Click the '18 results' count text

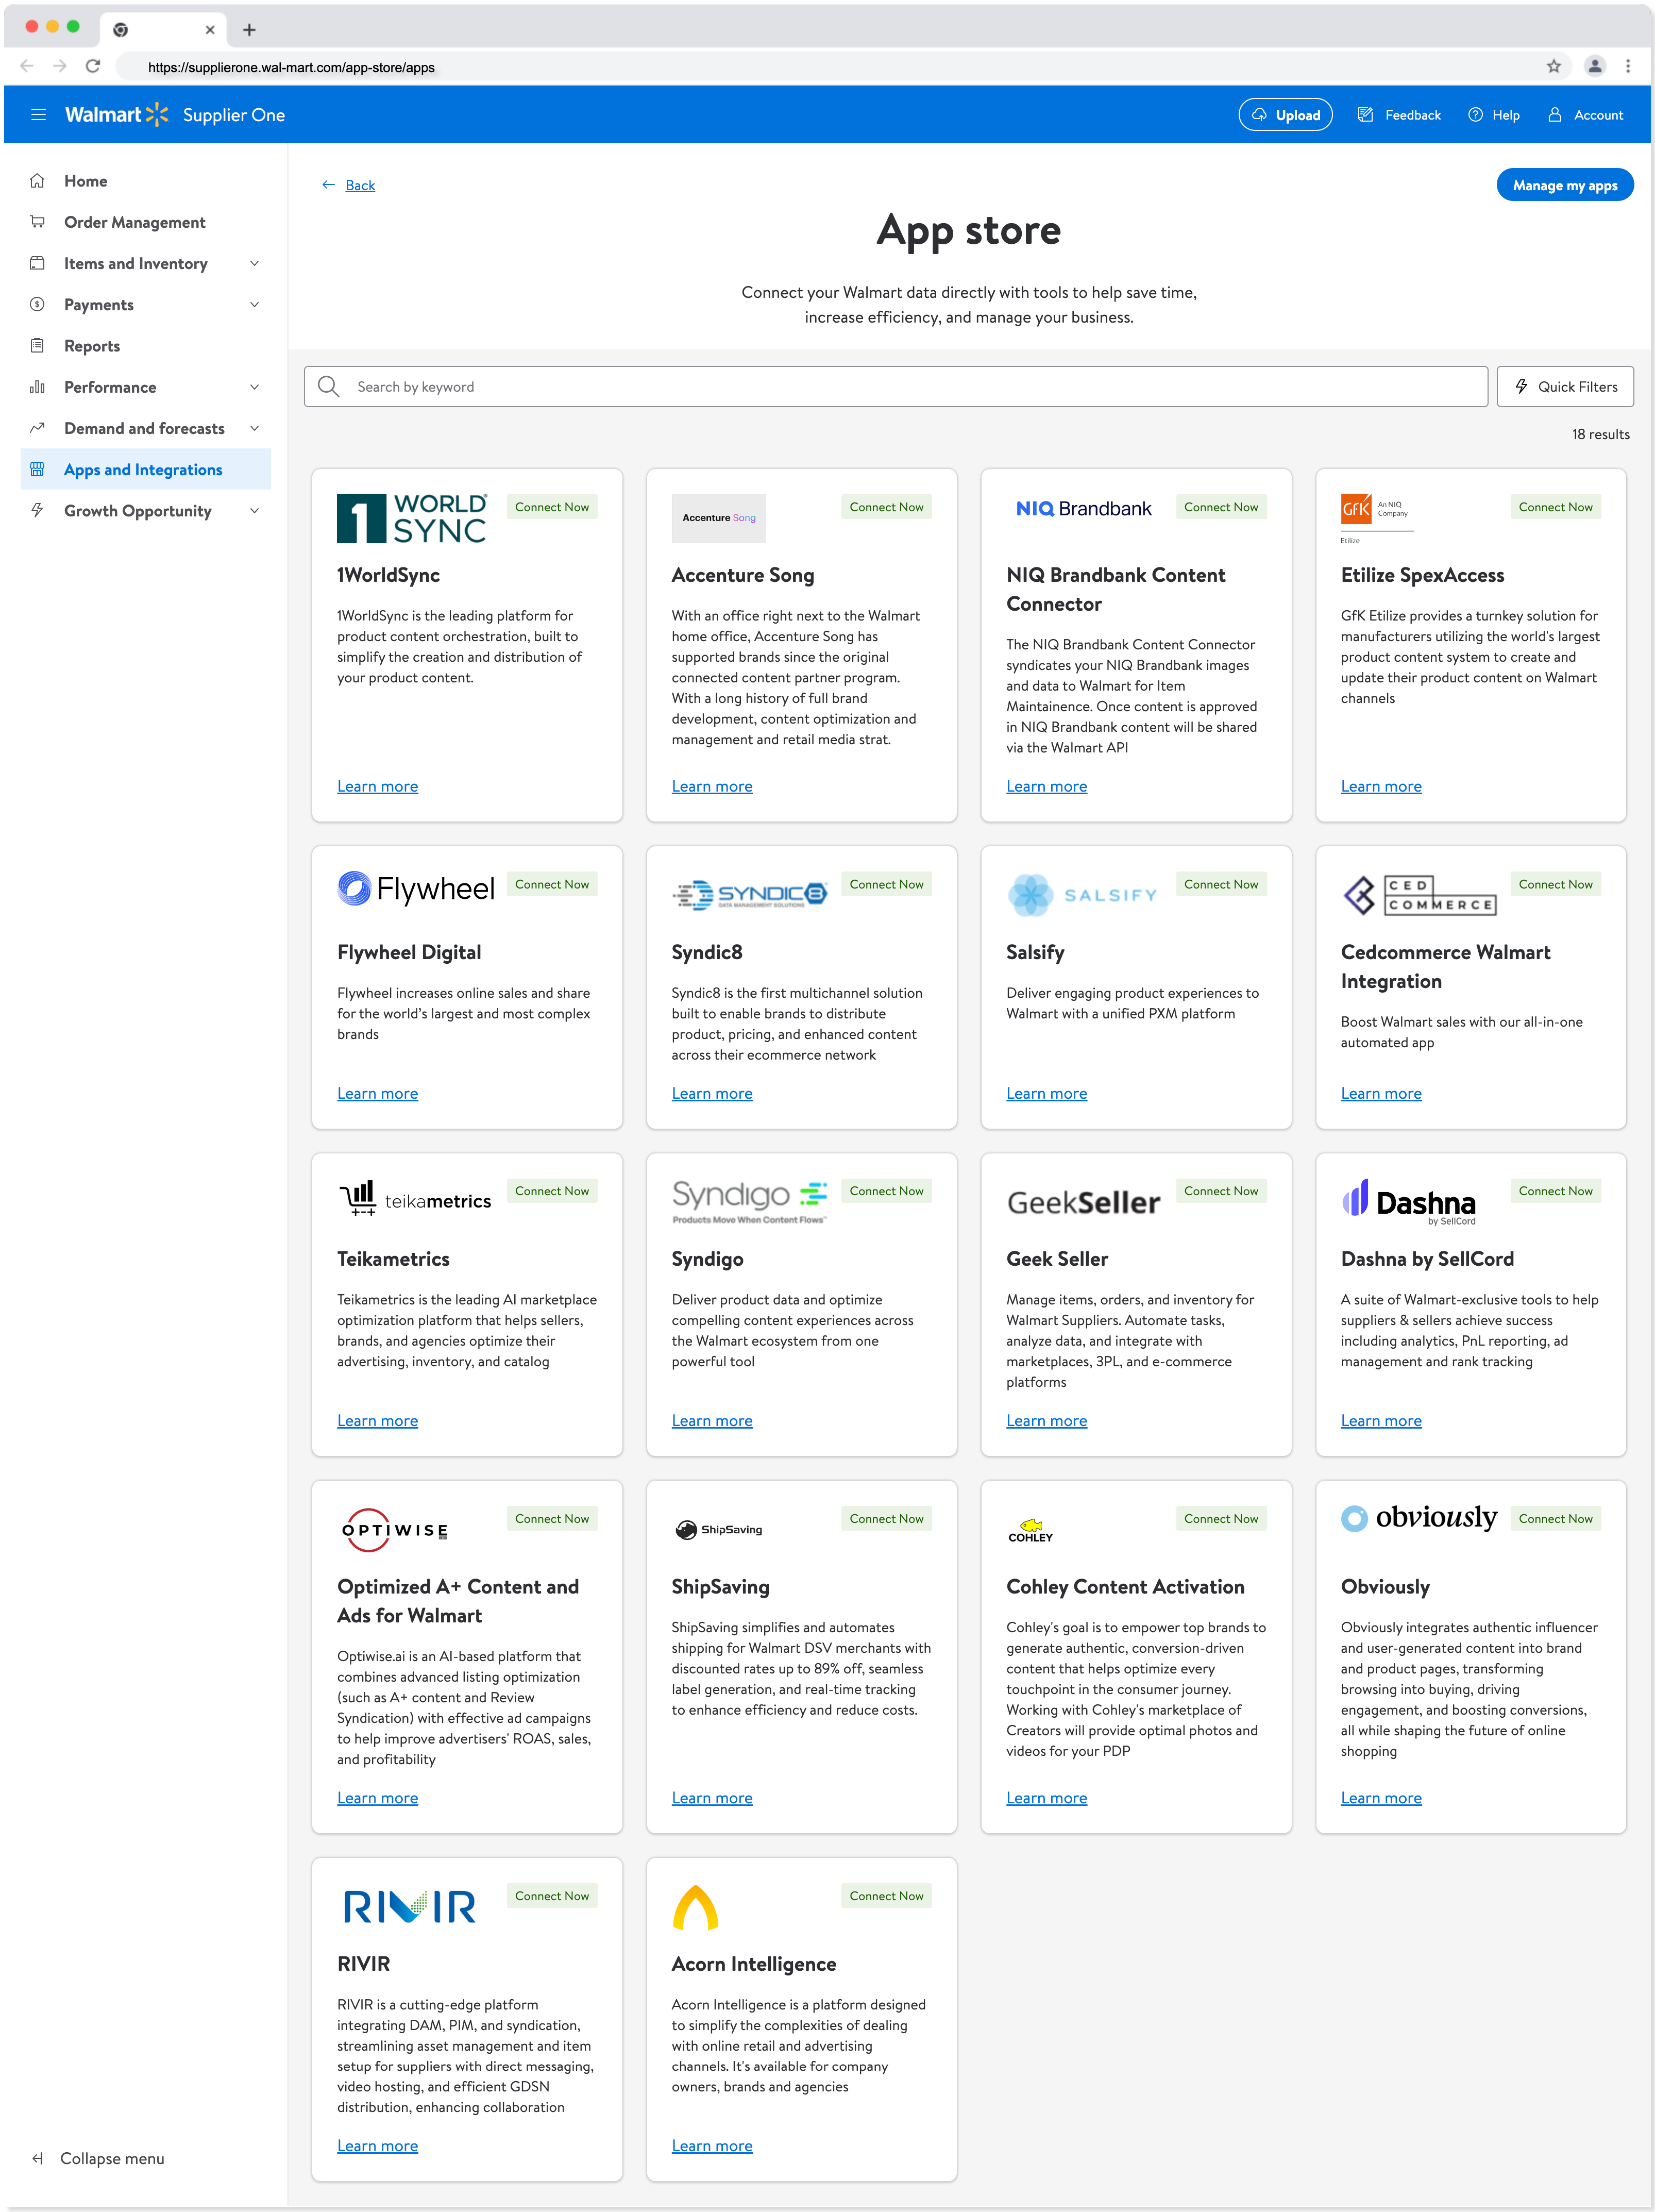(x=1600, y=434)
